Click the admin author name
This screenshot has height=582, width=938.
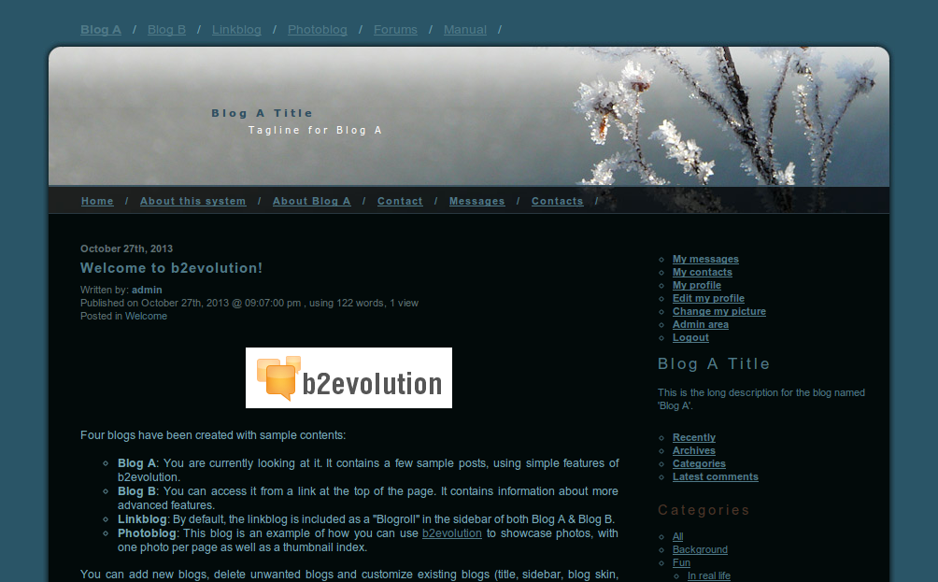tap(147, 290)
